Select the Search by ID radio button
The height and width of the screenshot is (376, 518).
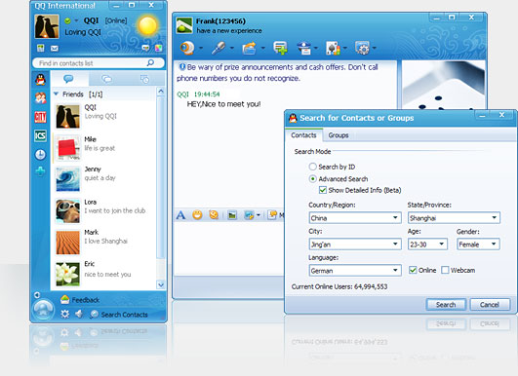[x=312, y=167]
